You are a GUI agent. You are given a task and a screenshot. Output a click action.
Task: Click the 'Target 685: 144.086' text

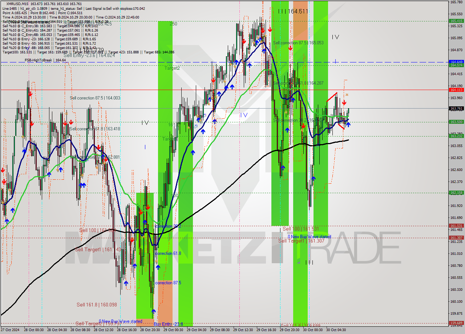(159, 52)
